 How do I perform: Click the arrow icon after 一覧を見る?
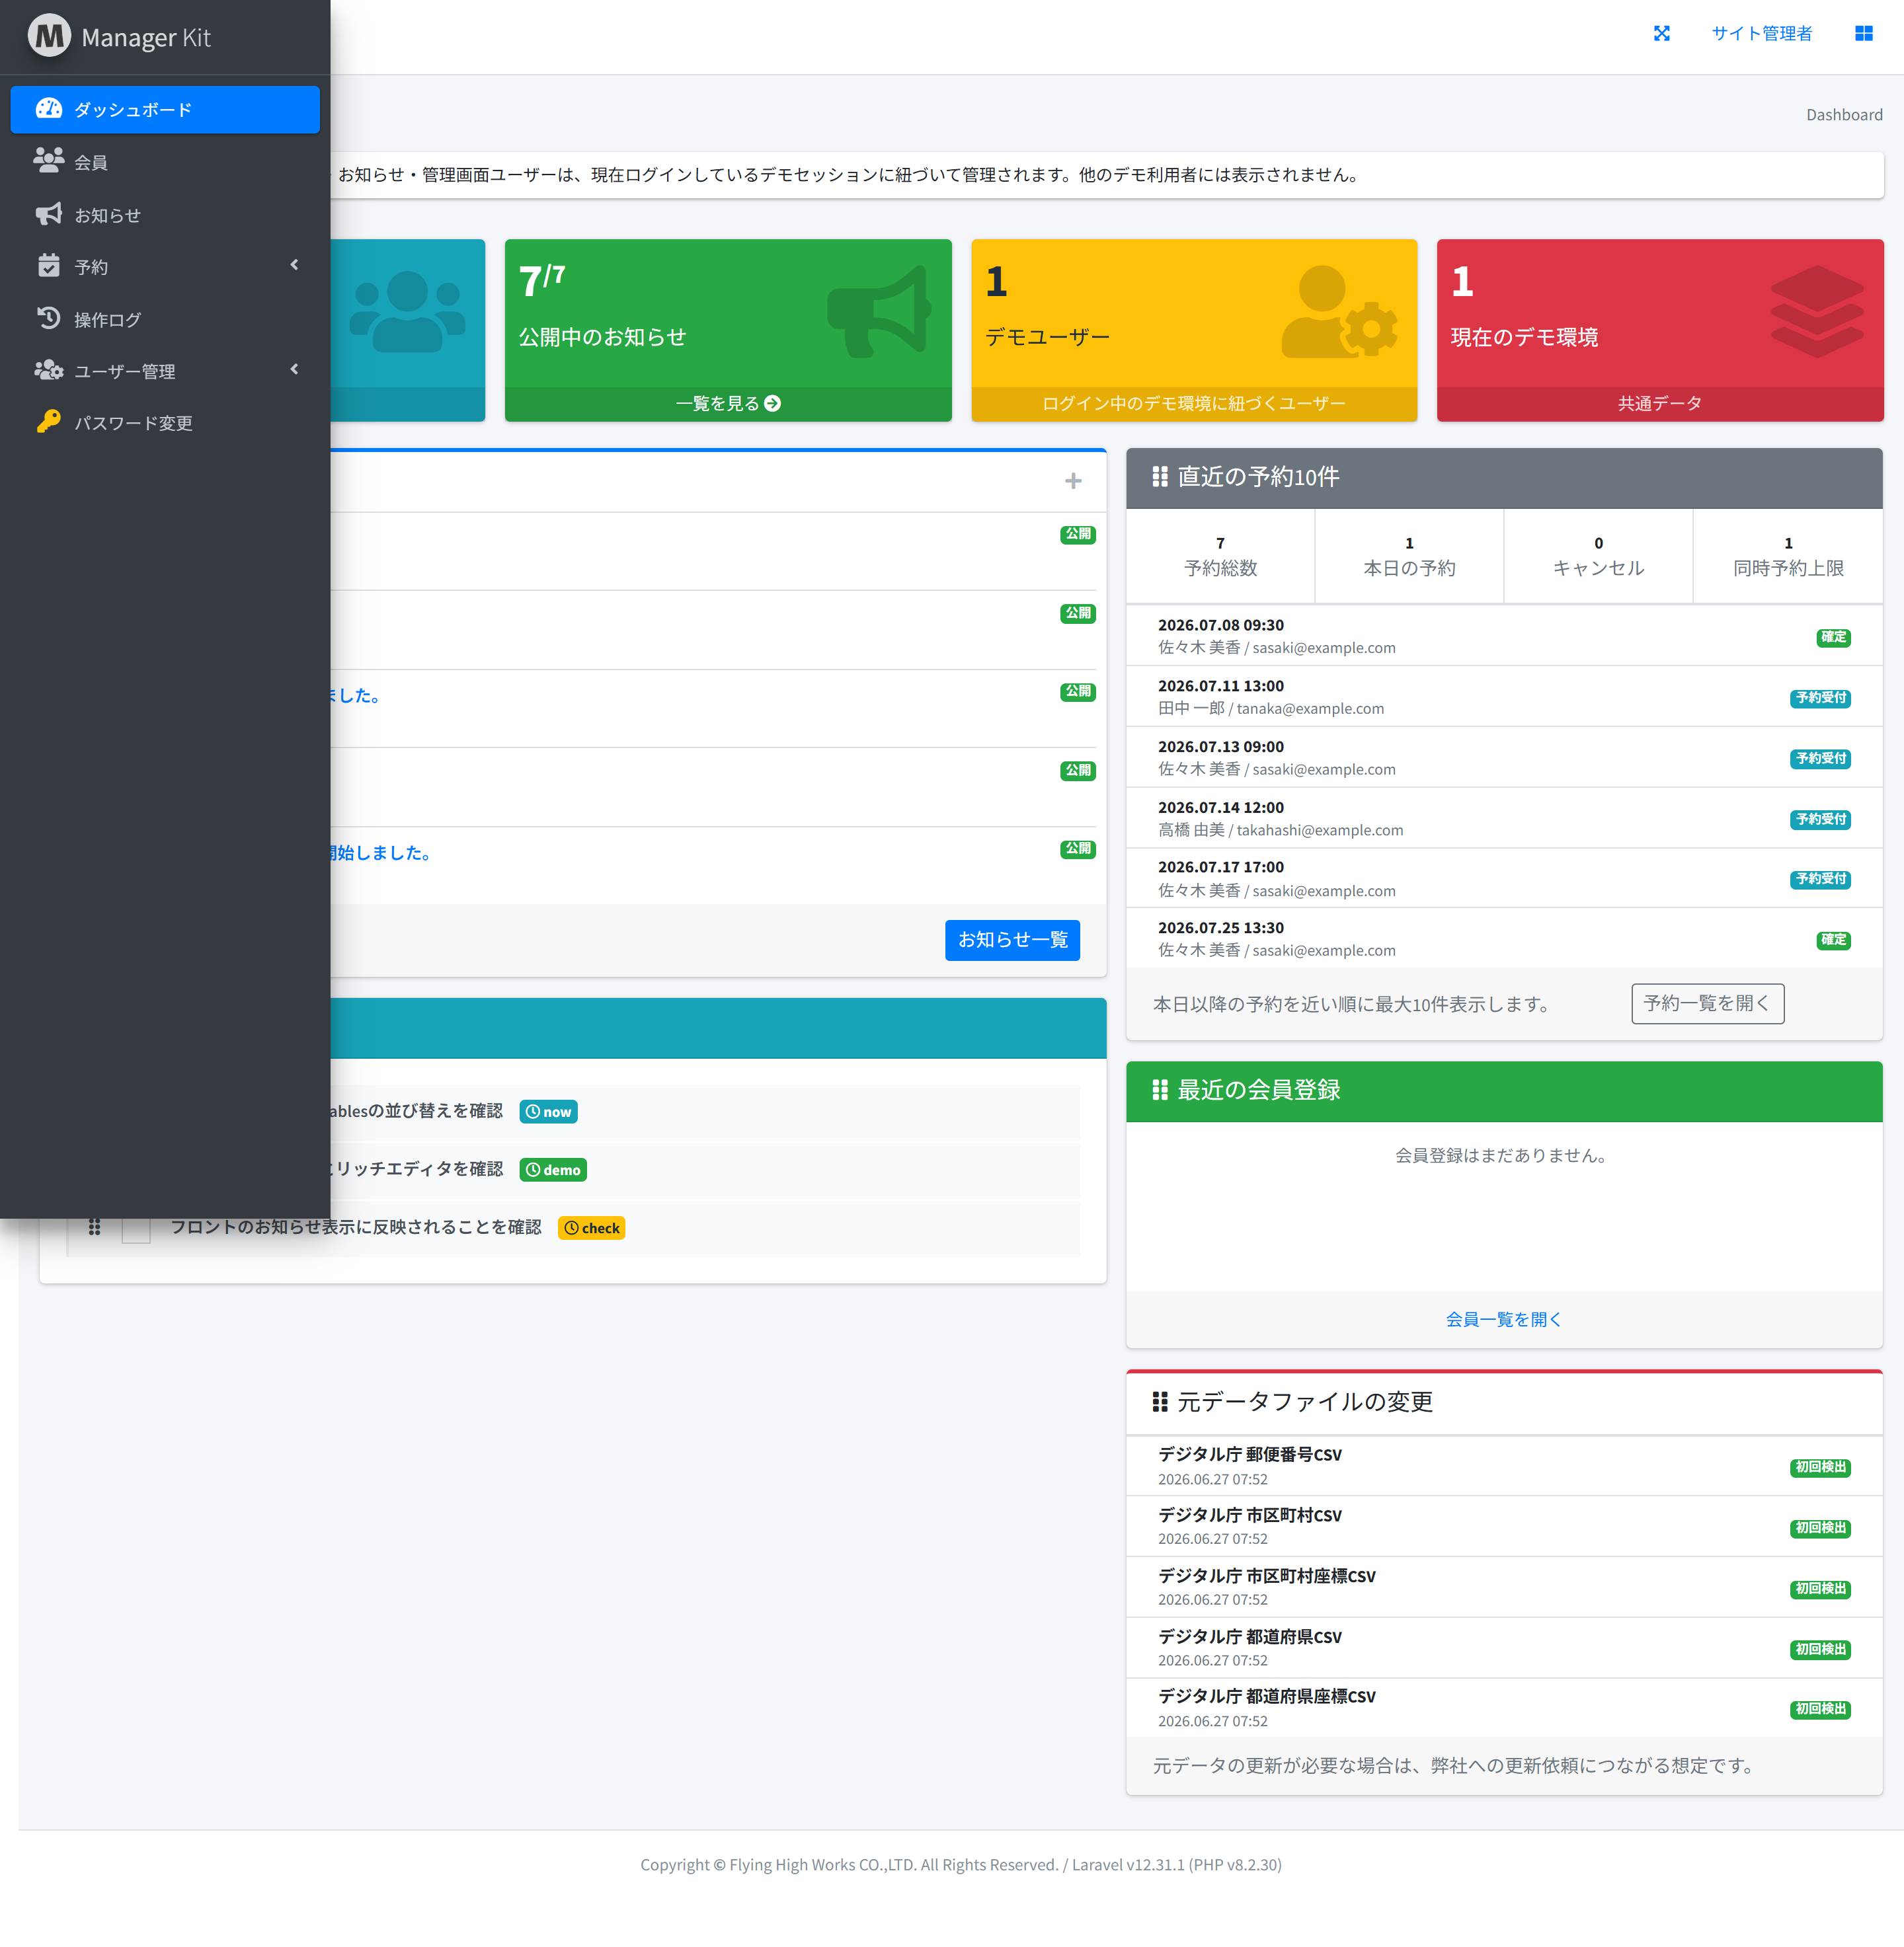pyautogui.click(x=772, y=404)
